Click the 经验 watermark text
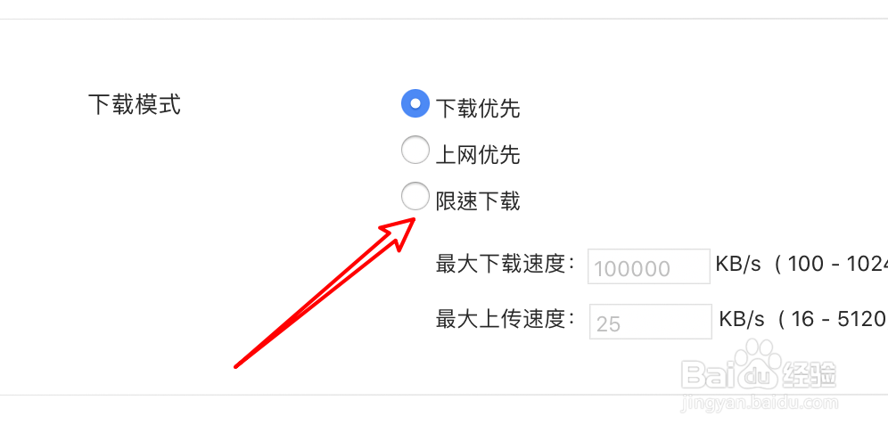The height and width of the screenshot is (433, 888). tap(810, 374)
